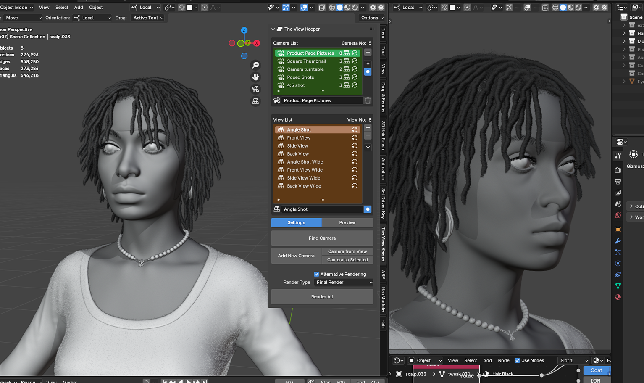Select rendered shading in the right viewport
This screenshot has width=644, height=383.
point(578,7)
